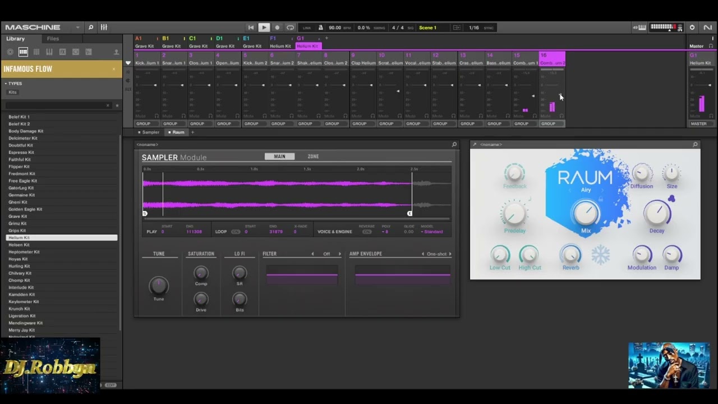Viewport: 718px width, 404px height.
Task: Toggle the Loop button in transport
Action: [290, 27]
